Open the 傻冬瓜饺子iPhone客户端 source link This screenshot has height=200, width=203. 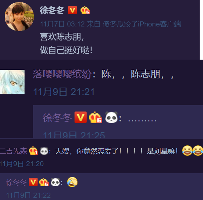(142, 24)
